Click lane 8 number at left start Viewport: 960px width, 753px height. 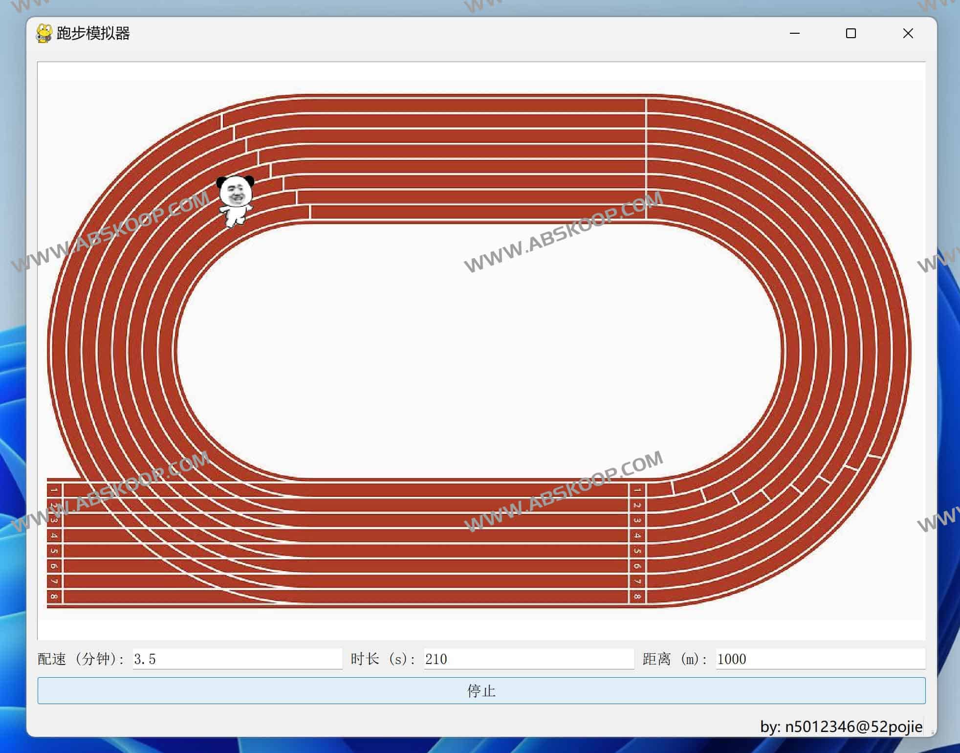[54, 597]
